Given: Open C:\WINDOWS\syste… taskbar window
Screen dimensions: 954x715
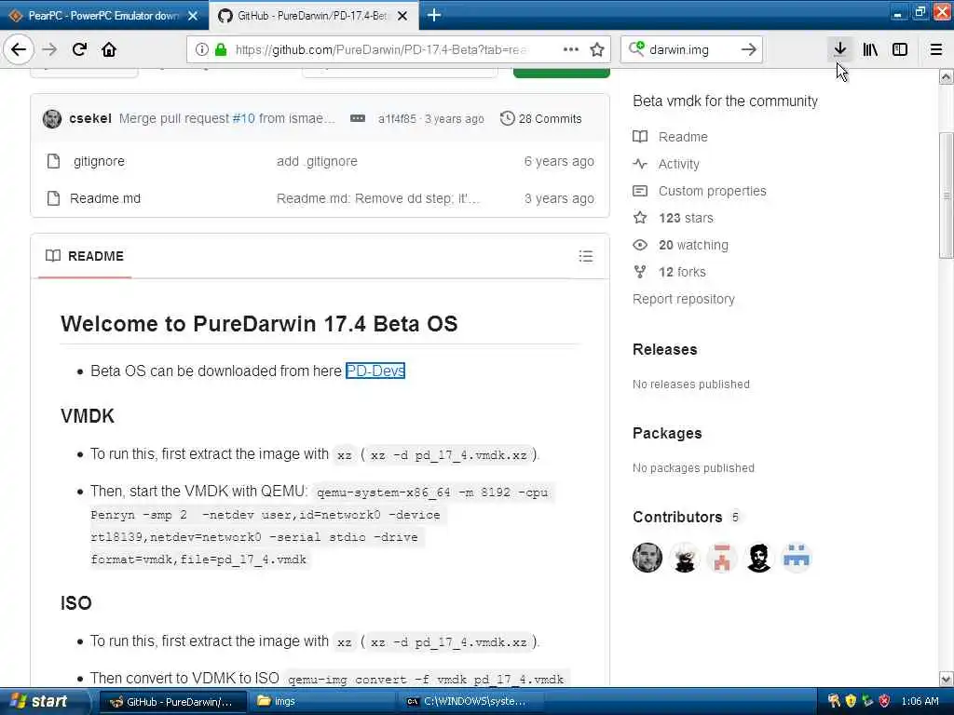Looking at the screenshot, I should 470,702.
